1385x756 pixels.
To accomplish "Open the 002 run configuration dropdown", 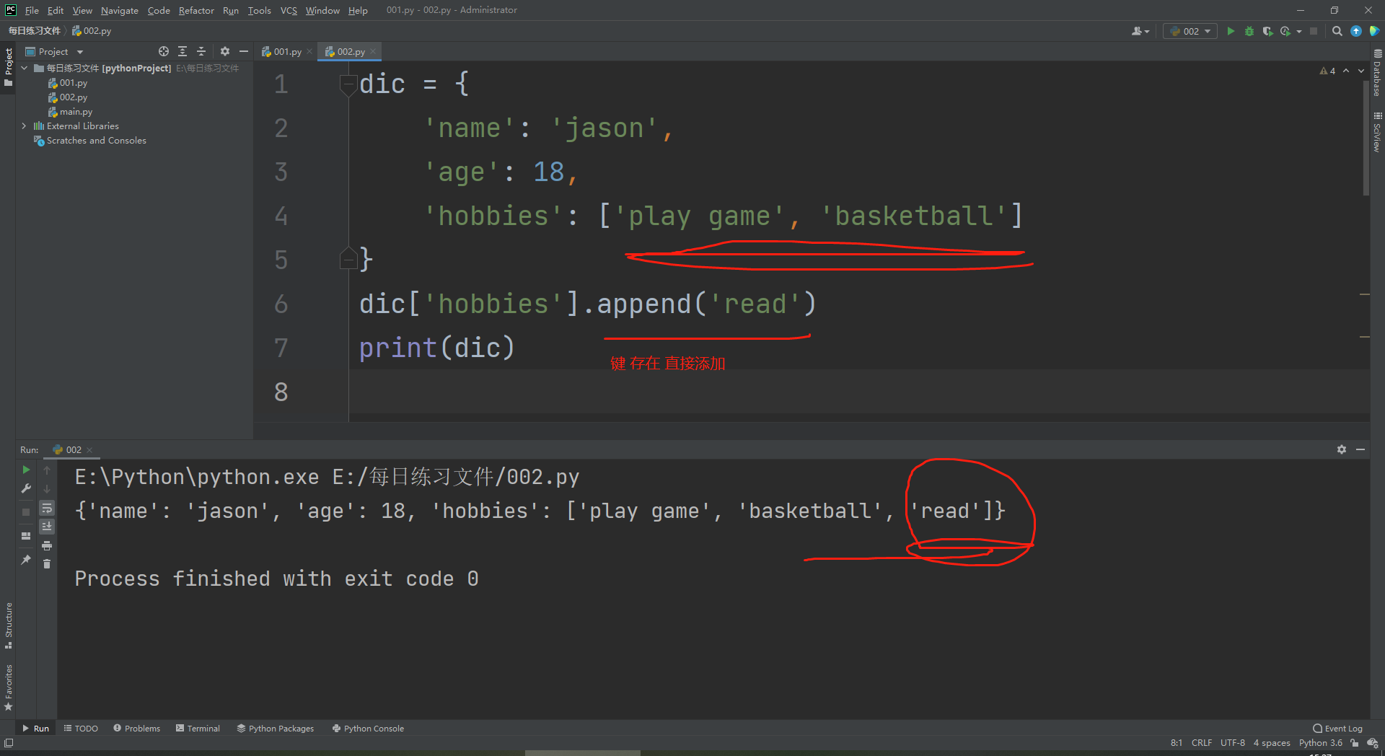I will [x=1190, y=31].
